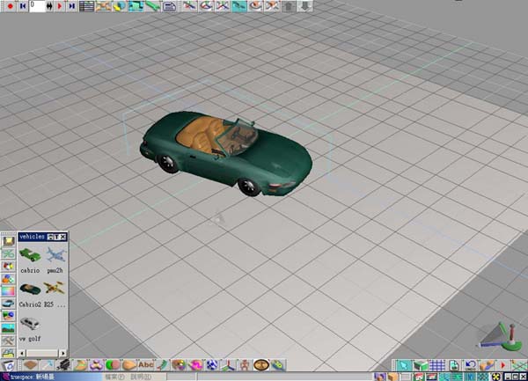Open the car objects library icon
This screenshot has width=528, height=381.
pyautogui.click(x=8, y=304)
